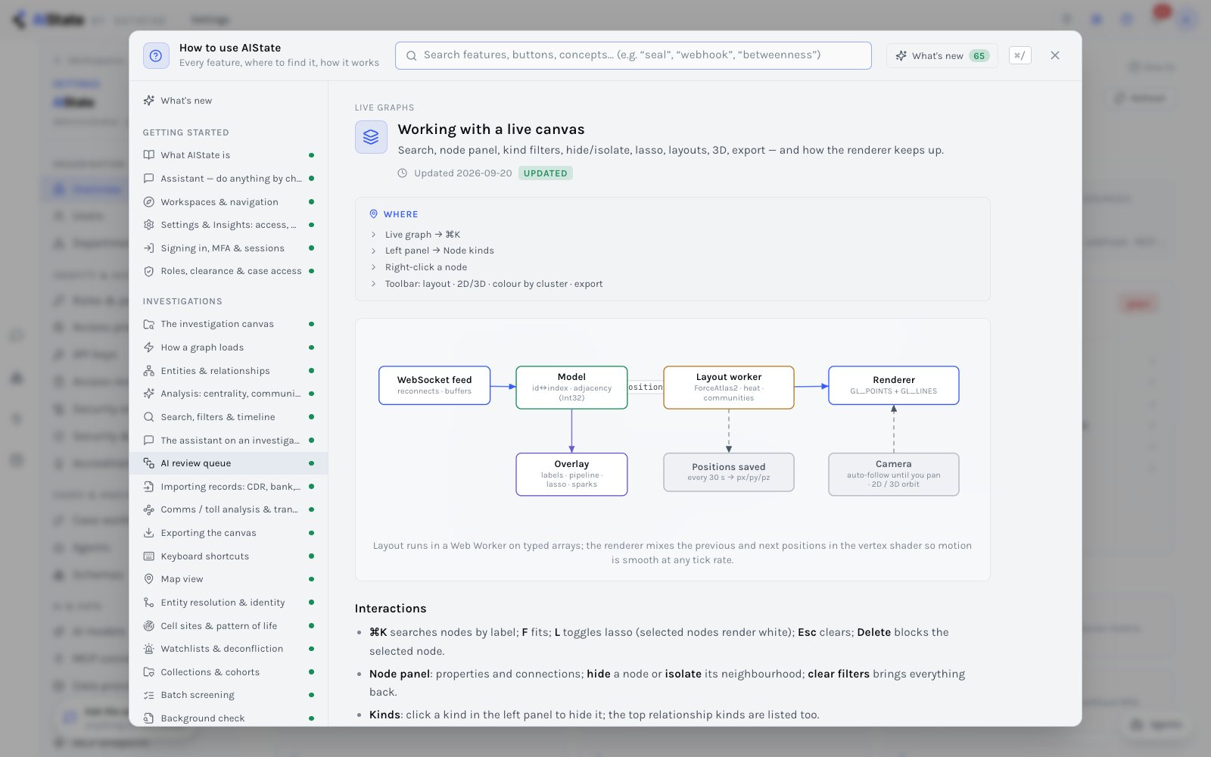Open the Background check topic
This screenshot has width=1211, height=757.
coord(229,718)
